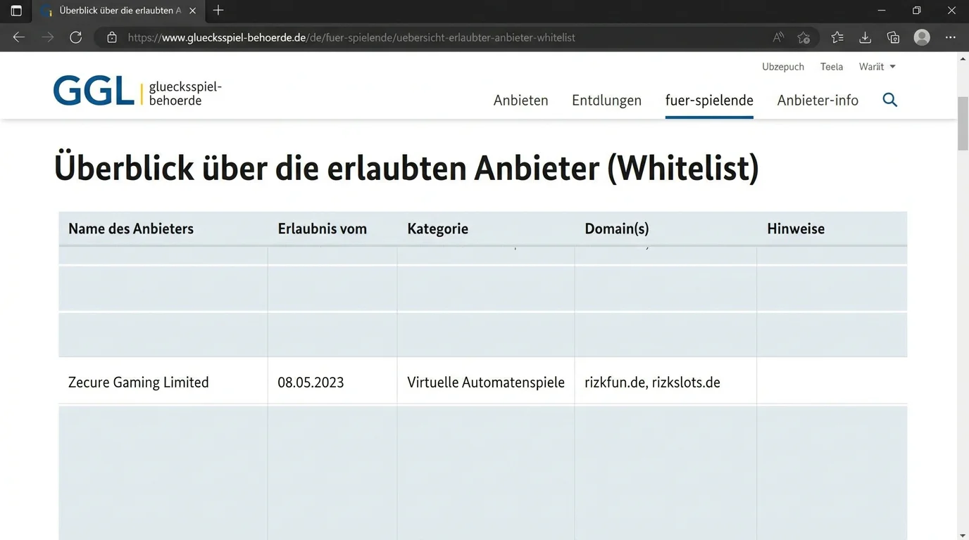Expand the Wariit dropdown
This screenshot has width=969, height=540.
(877, 67)
